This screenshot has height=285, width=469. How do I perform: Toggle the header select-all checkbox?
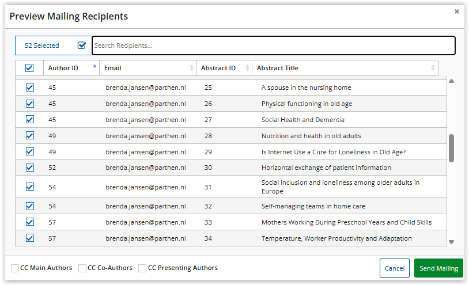pyautogui.click(x=29, y=68)
